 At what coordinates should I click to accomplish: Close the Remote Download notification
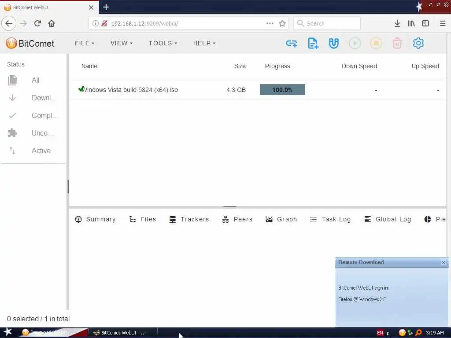tap(443, 262)
